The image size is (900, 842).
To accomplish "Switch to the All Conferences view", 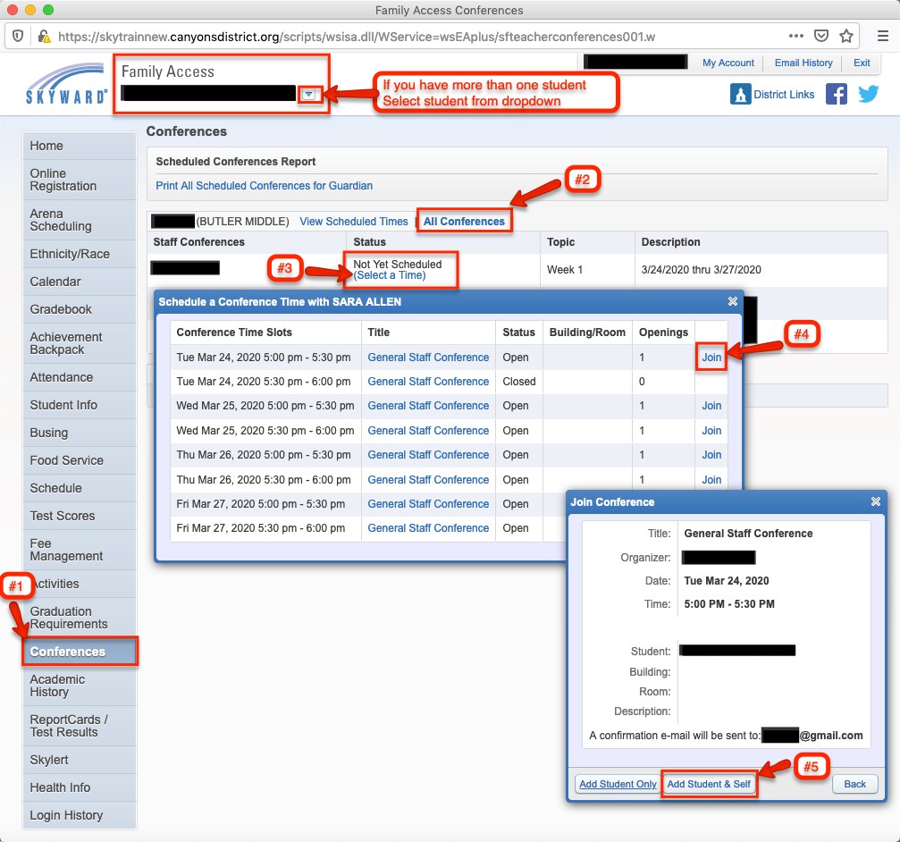I will click(464, 222).
